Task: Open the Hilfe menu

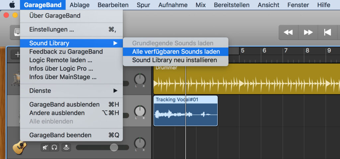Action: tap(323, 5)
